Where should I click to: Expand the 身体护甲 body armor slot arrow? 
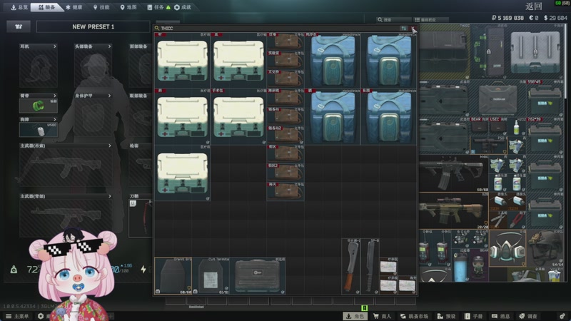(109, 96)
